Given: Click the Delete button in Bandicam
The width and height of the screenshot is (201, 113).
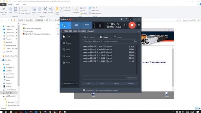Looking at the screenshot, I should pos(131,83).
